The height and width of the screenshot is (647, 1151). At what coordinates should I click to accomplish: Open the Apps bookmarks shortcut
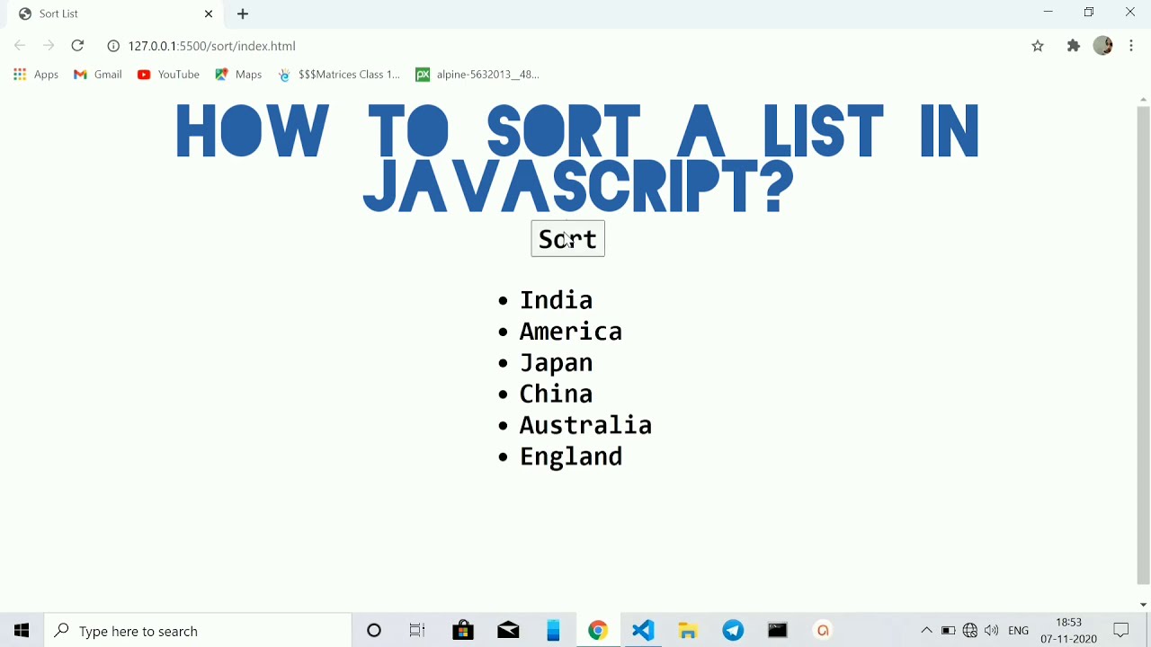[36, 75]
